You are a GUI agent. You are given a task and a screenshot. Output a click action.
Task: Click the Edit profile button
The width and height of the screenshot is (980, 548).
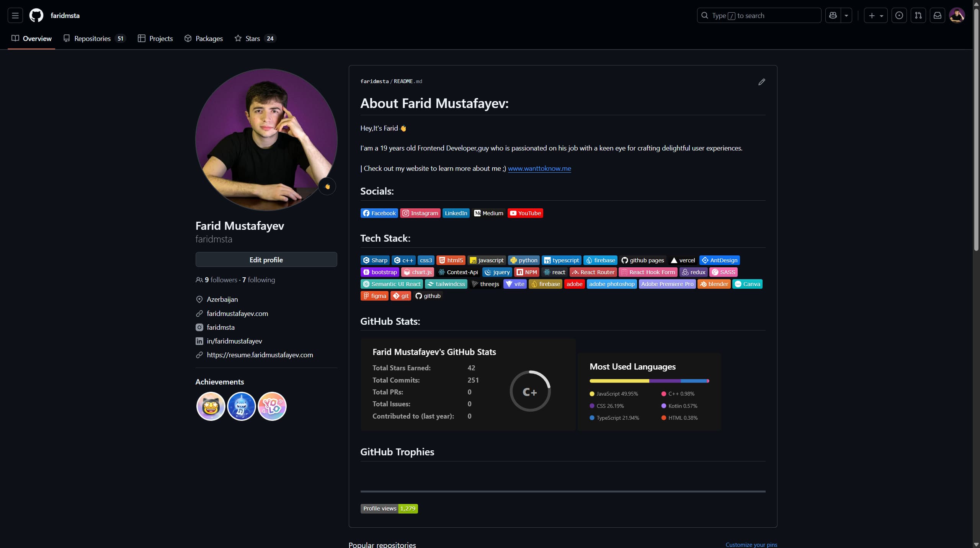click(266, 259)
